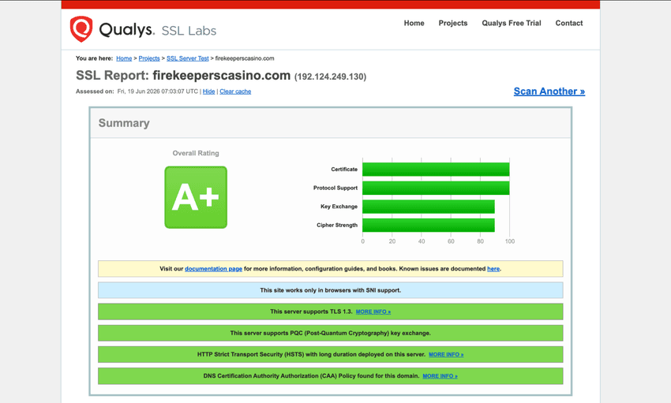Open MORE INFO link for HSTS notice
The image size is (671, 403).
coord(446,355)
